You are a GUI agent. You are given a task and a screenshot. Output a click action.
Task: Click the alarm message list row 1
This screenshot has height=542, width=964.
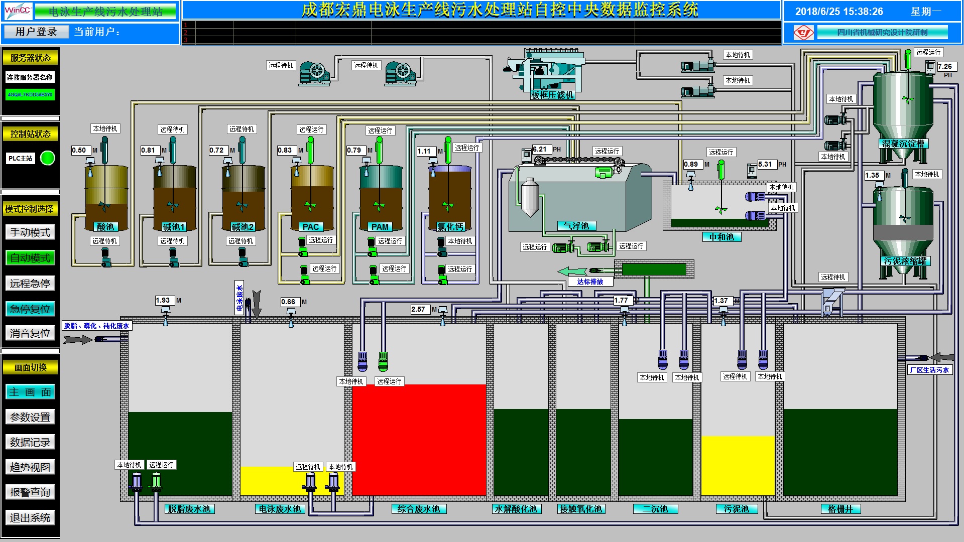[482, 25]
